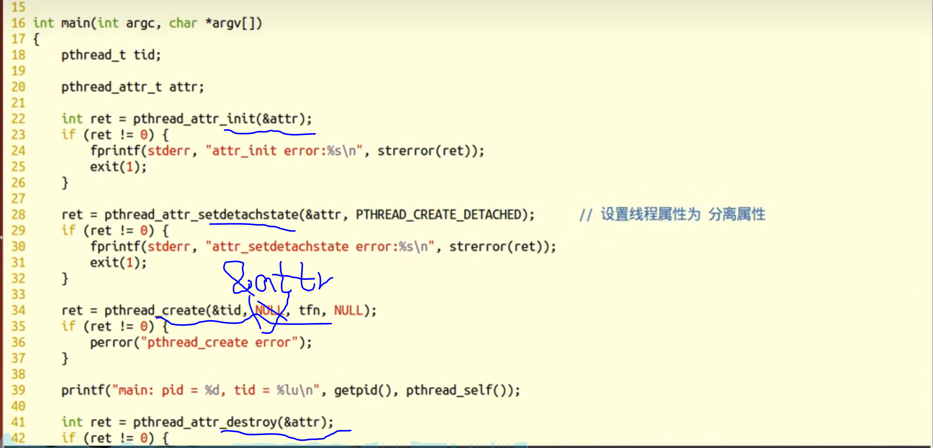
Task: Click the handwritten &attr annotation
Action: coord(277,279)
